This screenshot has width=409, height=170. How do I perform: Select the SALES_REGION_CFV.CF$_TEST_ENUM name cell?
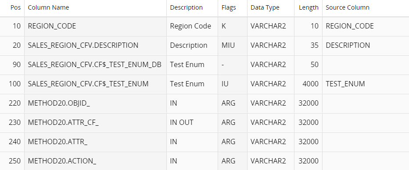96,84
